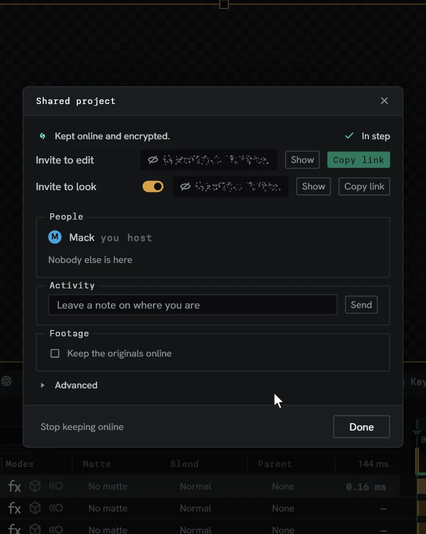Image resolution: width=426 pixels, height=534 pixels.
Task: Click the square handle at top of the canvas
Action: point(224,5)
